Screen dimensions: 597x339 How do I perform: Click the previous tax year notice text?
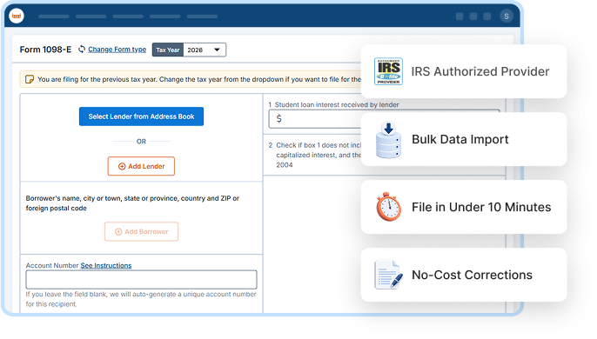pos(199,79)
